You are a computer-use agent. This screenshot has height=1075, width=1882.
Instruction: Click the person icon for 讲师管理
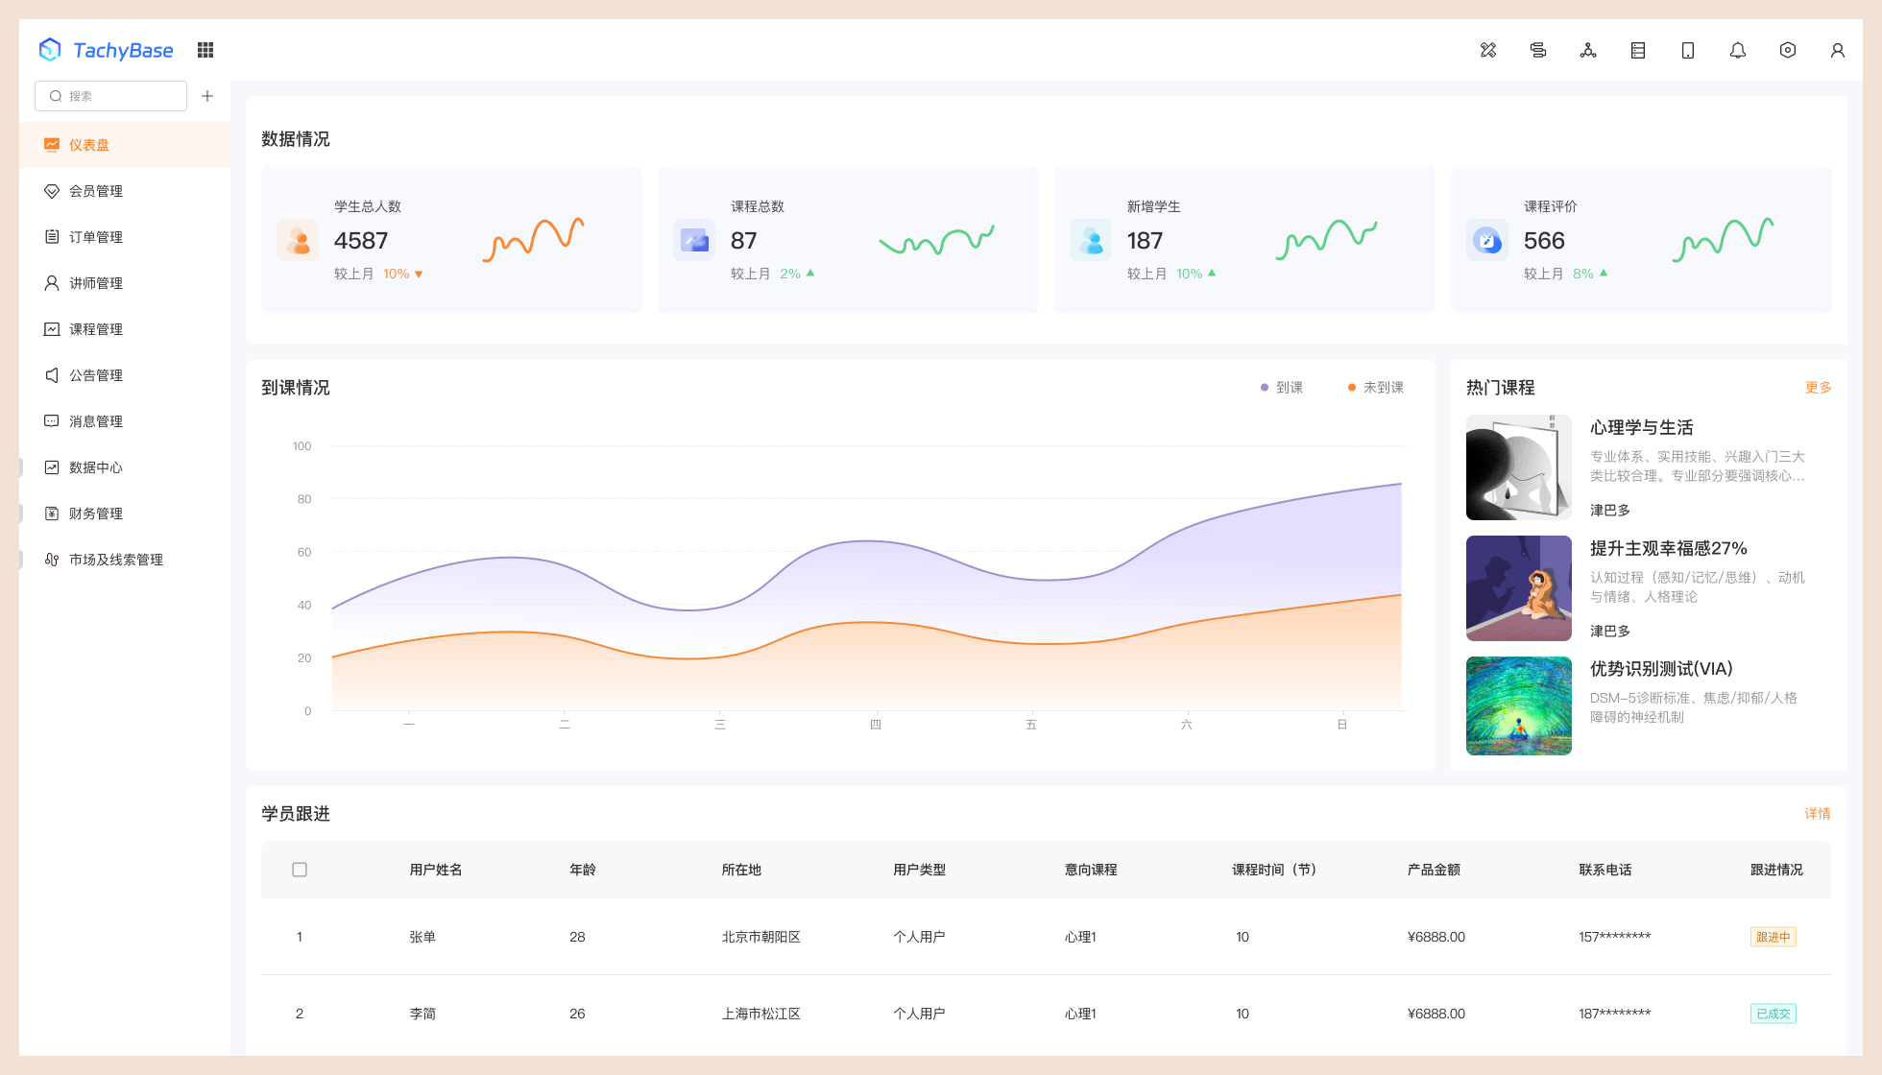coord(52,283)
